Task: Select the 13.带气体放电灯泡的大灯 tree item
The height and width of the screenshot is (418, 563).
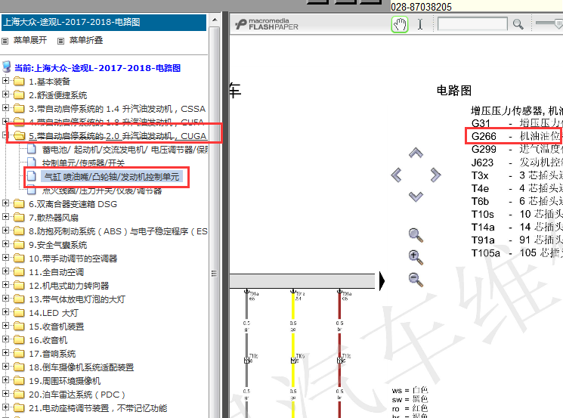Action: 77,299
